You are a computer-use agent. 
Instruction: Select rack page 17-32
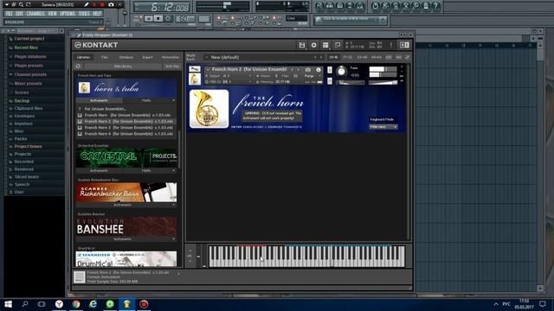(348, 57)
